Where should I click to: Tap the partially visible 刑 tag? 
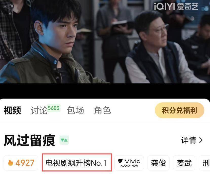coord(204,163)
